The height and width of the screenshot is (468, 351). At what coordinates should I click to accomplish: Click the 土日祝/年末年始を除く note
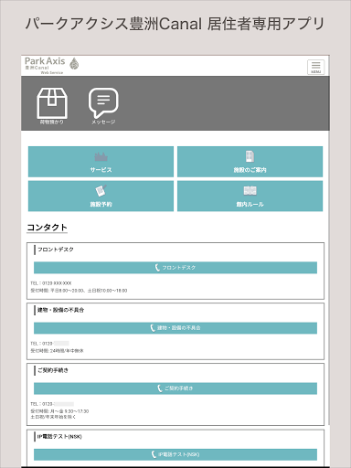pyautogui.click(x=53, y=417)
